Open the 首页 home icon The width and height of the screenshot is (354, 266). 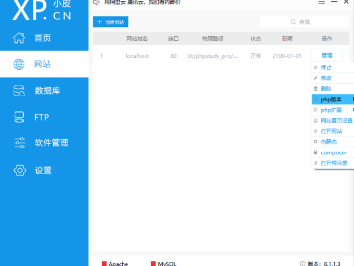(19, 38)
